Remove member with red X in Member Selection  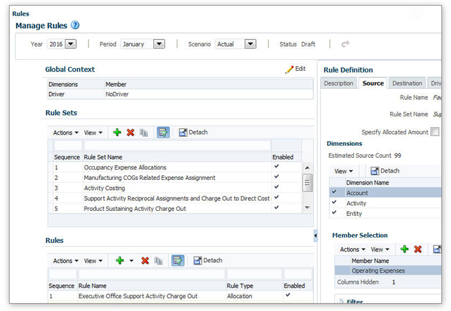pos(418,249)
